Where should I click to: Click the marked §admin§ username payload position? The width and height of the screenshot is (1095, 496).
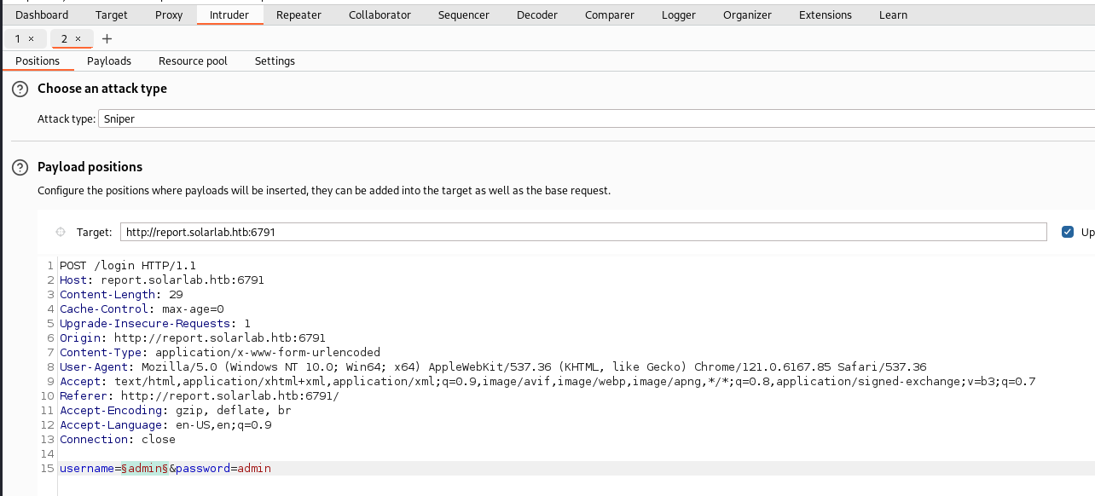point(144,469)
